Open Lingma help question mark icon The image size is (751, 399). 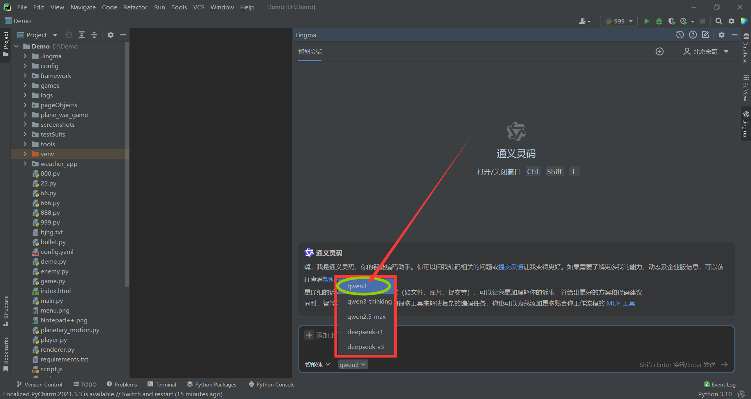coord(693,35)
